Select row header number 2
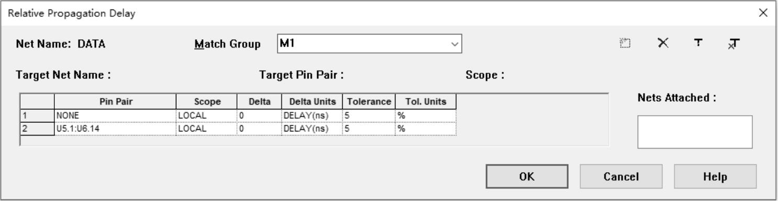Viewport: 778px width, 201px height. click(37, 127)
